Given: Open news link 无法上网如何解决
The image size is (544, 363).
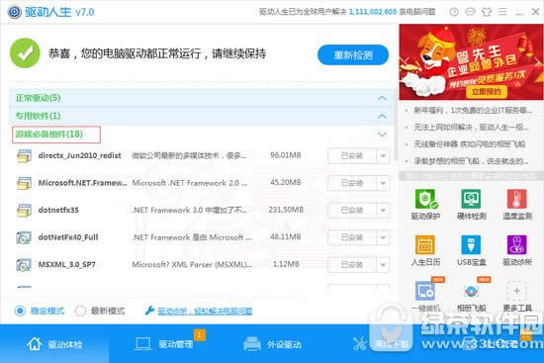Looking at the screenshot, I should tap(471, 128).
